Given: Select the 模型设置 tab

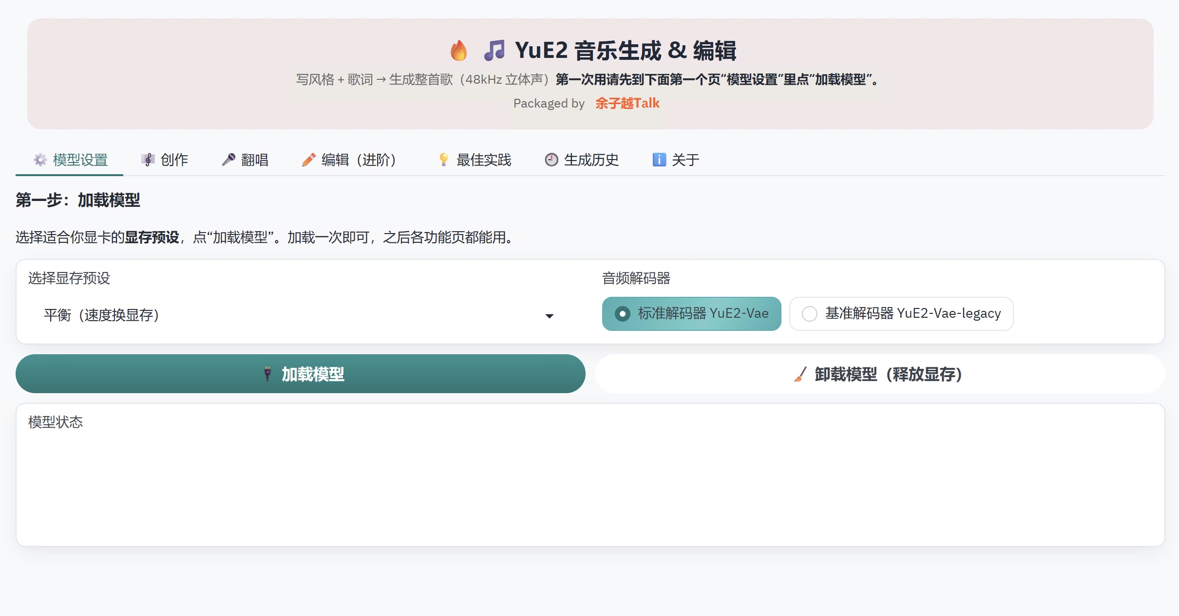Looking at the screenshot, I should [70, 160].
